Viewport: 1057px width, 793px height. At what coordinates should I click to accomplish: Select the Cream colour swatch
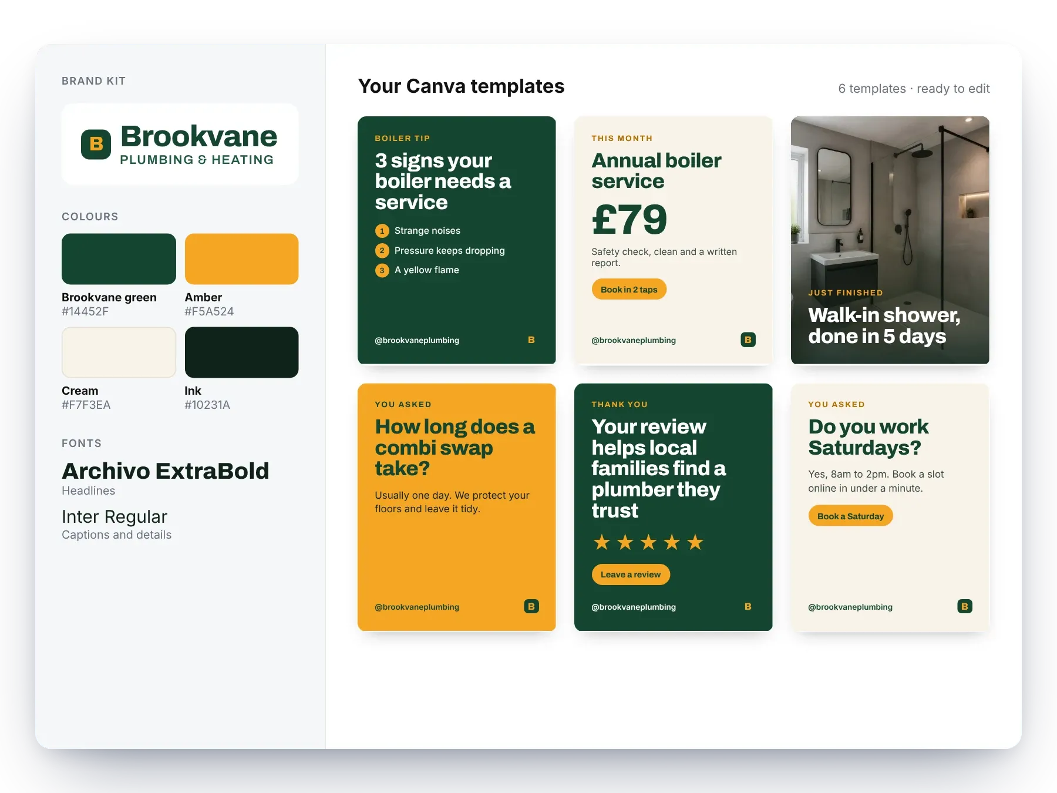pos(119,352)
